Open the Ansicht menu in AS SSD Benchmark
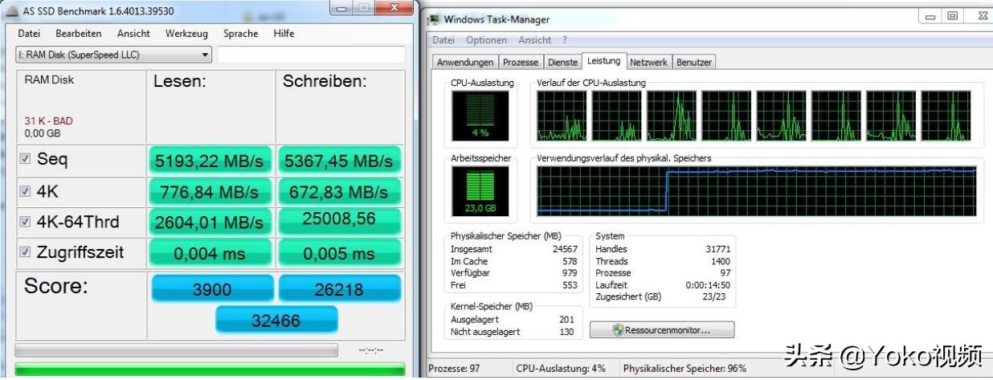This screenshot has height=380, width=993. coord(133,34)
